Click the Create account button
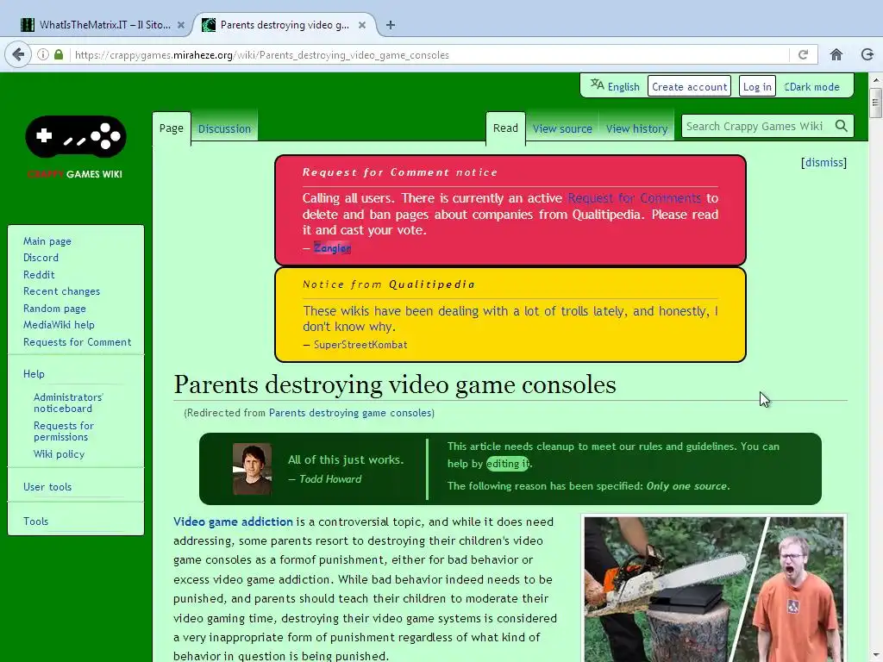Screen dimensions: 883x662 click(x=689, y=87)
